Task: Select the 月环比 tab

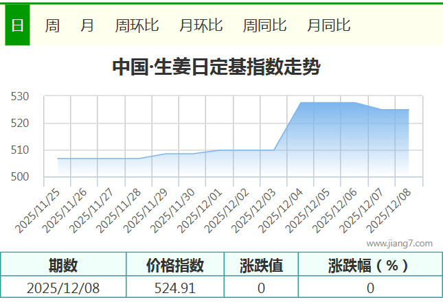Action: 201,25
